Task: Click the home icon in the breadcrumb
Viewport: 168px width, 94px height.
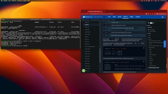Action: (83, 20)
